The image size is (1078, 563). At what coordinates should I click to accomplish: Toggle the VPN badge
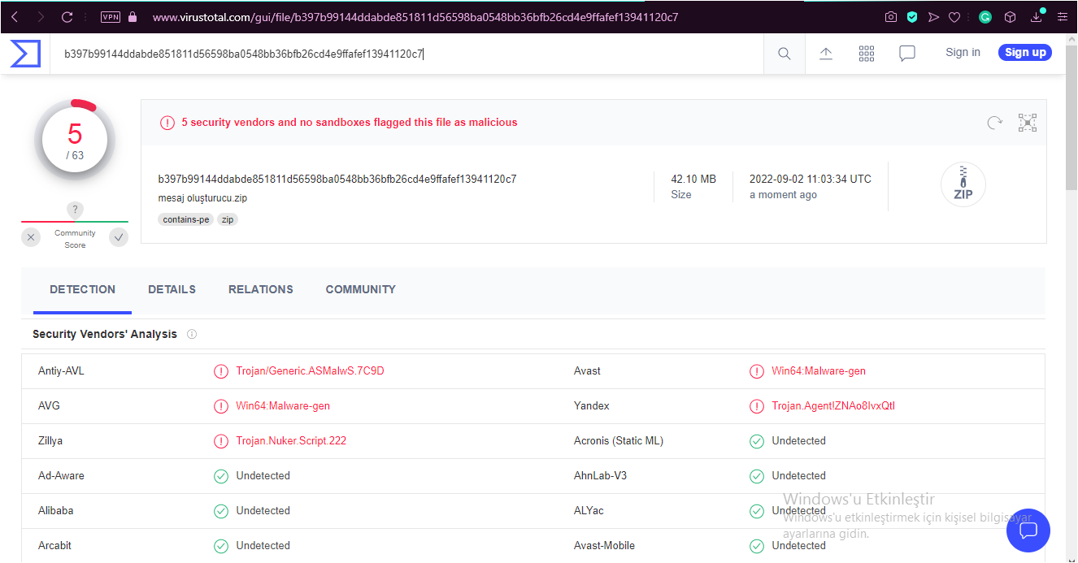point(110,16)
